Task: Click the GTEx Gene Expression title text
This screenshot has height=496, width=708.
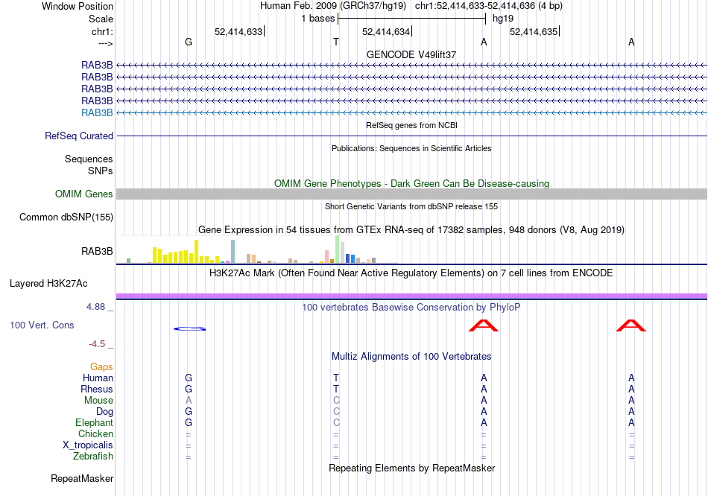Action: [411, 229]
